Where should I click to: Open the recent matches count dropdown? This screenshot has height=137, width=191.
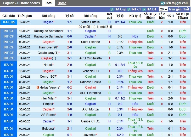click(164, 9)
